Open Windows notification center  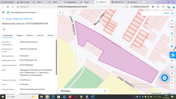173,97
